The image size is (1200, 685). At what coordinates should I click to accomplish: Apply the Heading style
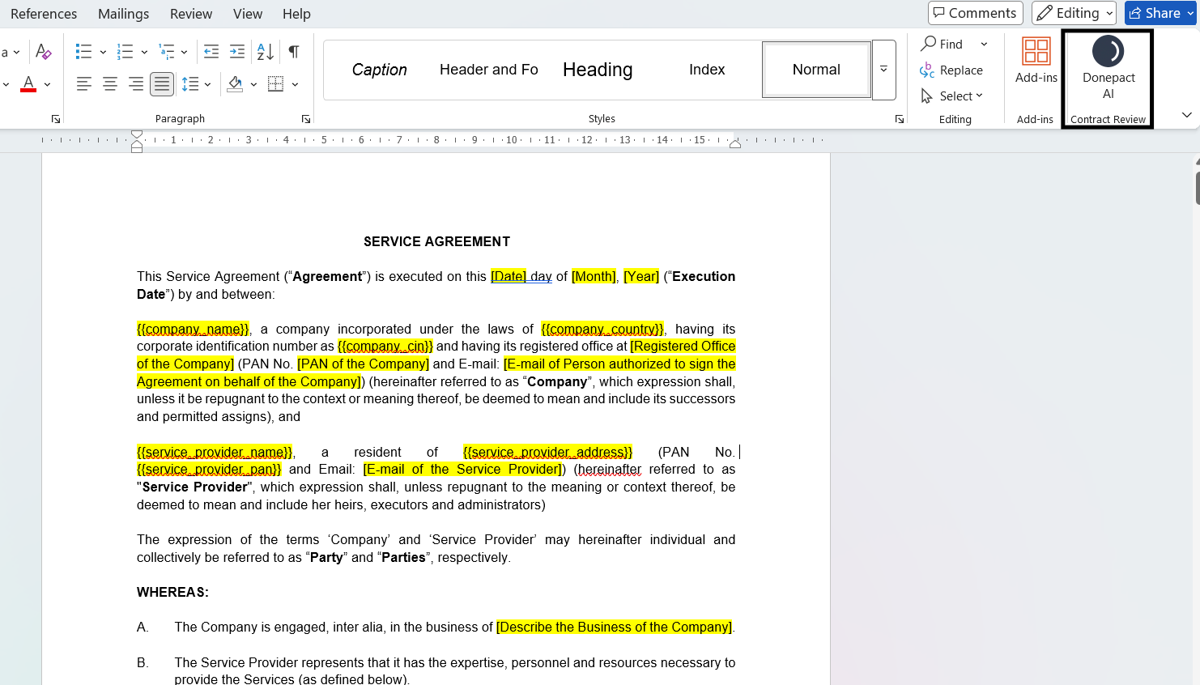tap(598, 70)
